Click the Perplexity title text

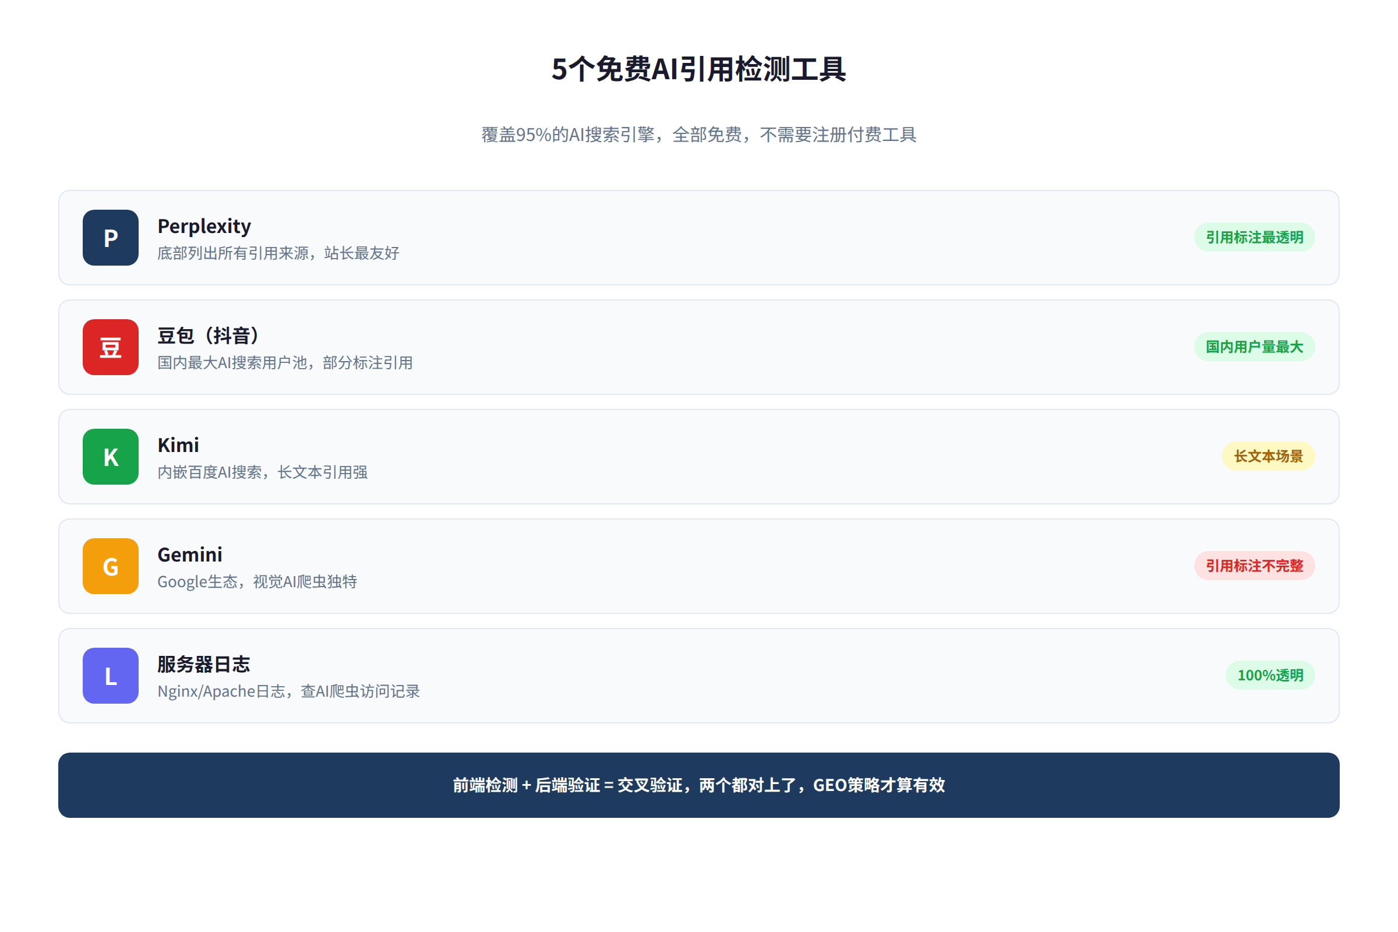click(204, 226)
